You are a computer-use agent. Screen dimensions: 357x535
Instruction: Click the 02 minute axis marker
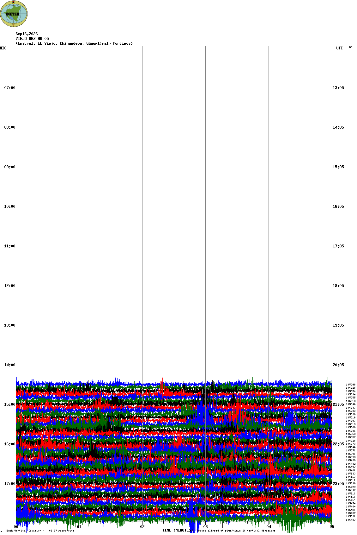[142, 527]
